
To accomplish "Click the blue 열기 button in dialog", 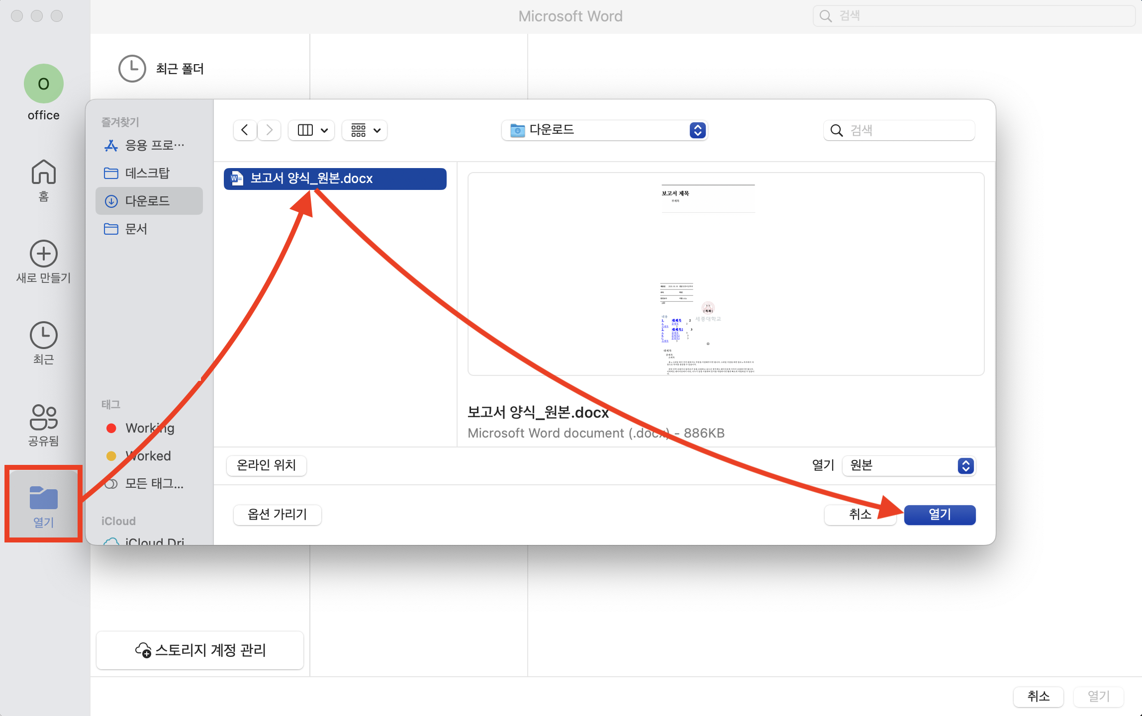I will click(x=940, y=515).
